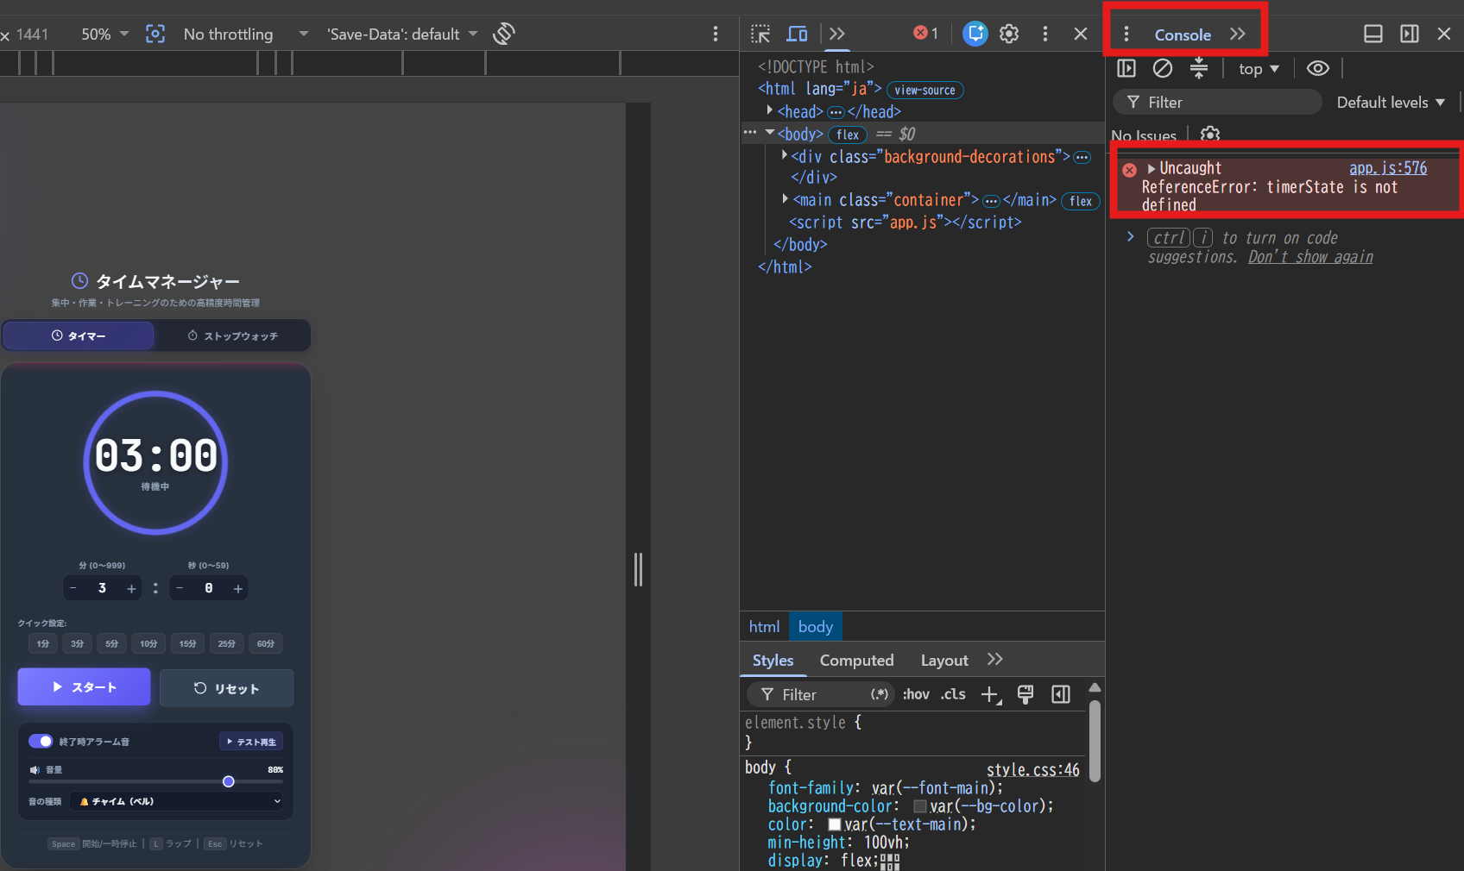
Task: Click the text color swatch
Action: pyautogui.click(x=835, y=824)
